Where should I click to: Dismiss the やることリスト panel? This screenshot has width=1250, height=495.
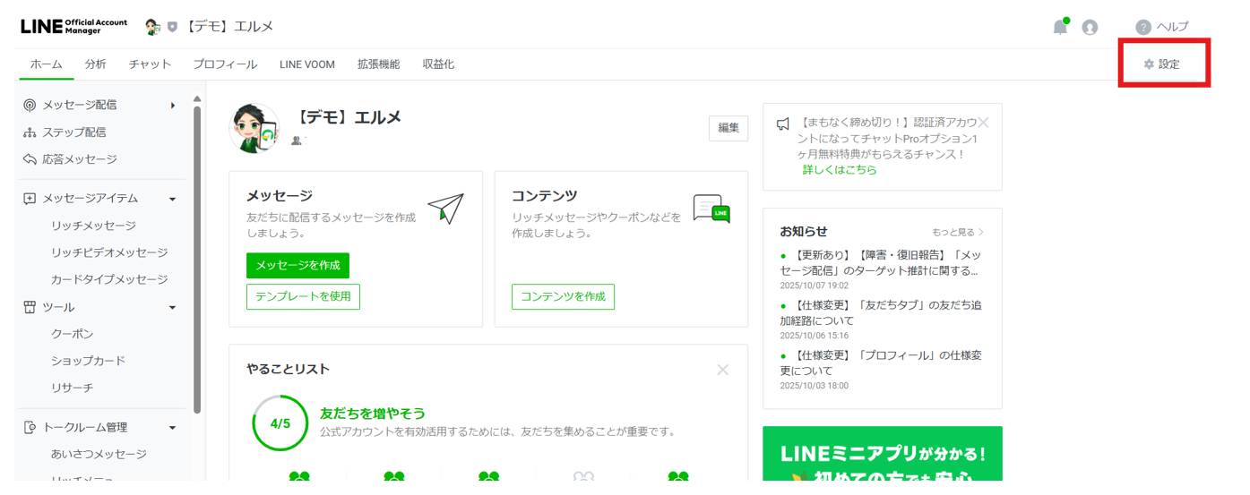(722, 370)
